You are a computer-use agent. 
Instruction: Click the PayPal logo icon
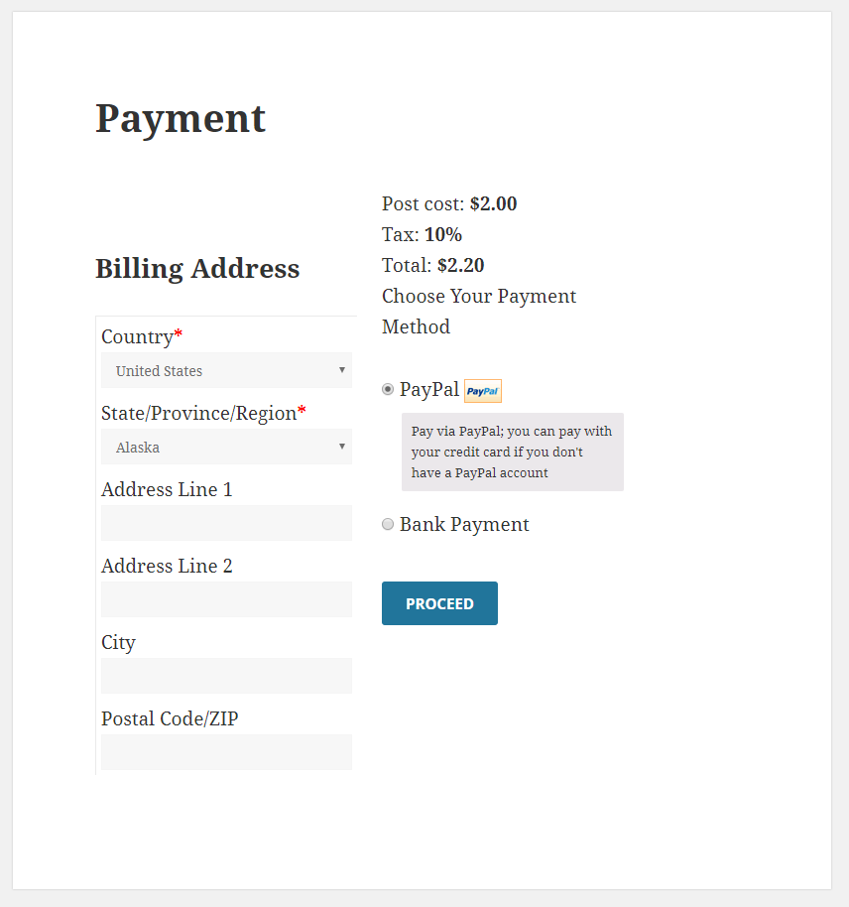(x=482, y=390)
